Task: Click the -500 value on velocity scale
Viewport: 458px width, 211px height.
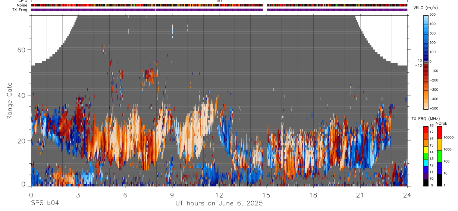Action: [x=434, y=109]
